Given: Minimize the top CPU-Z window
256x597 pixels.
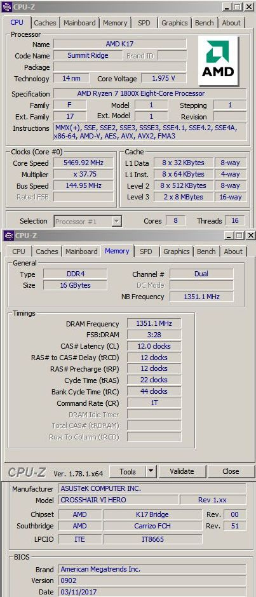Looking at the screenshot, I should point(227,7).
